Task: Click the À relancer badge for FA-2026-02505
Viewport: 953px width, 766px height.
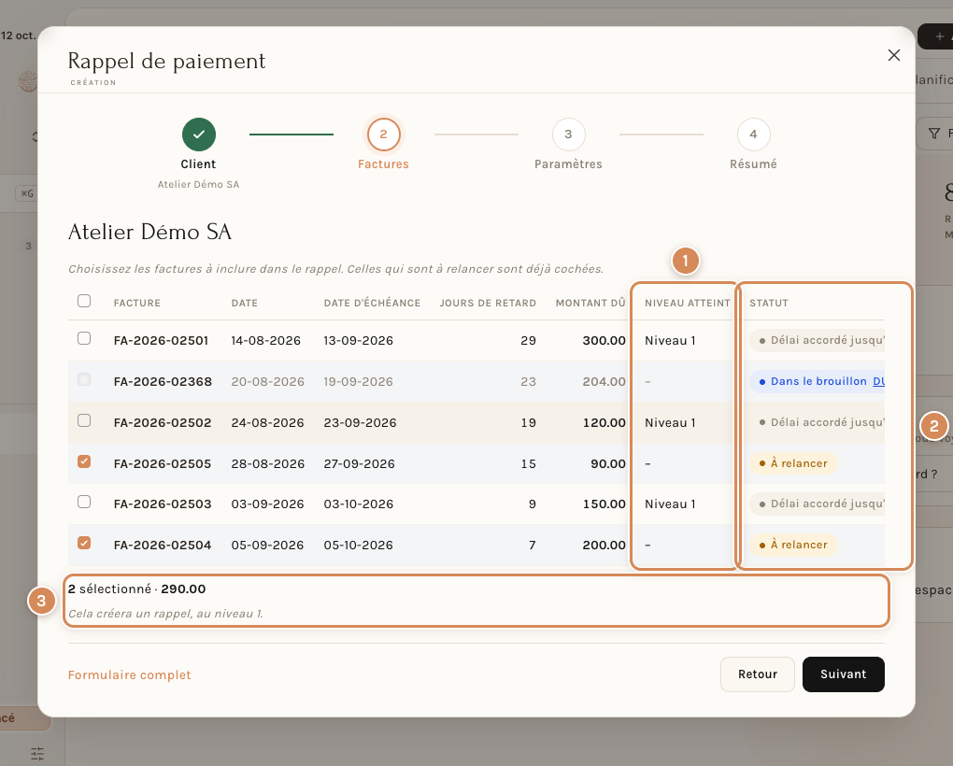Action: coord(793,463)
